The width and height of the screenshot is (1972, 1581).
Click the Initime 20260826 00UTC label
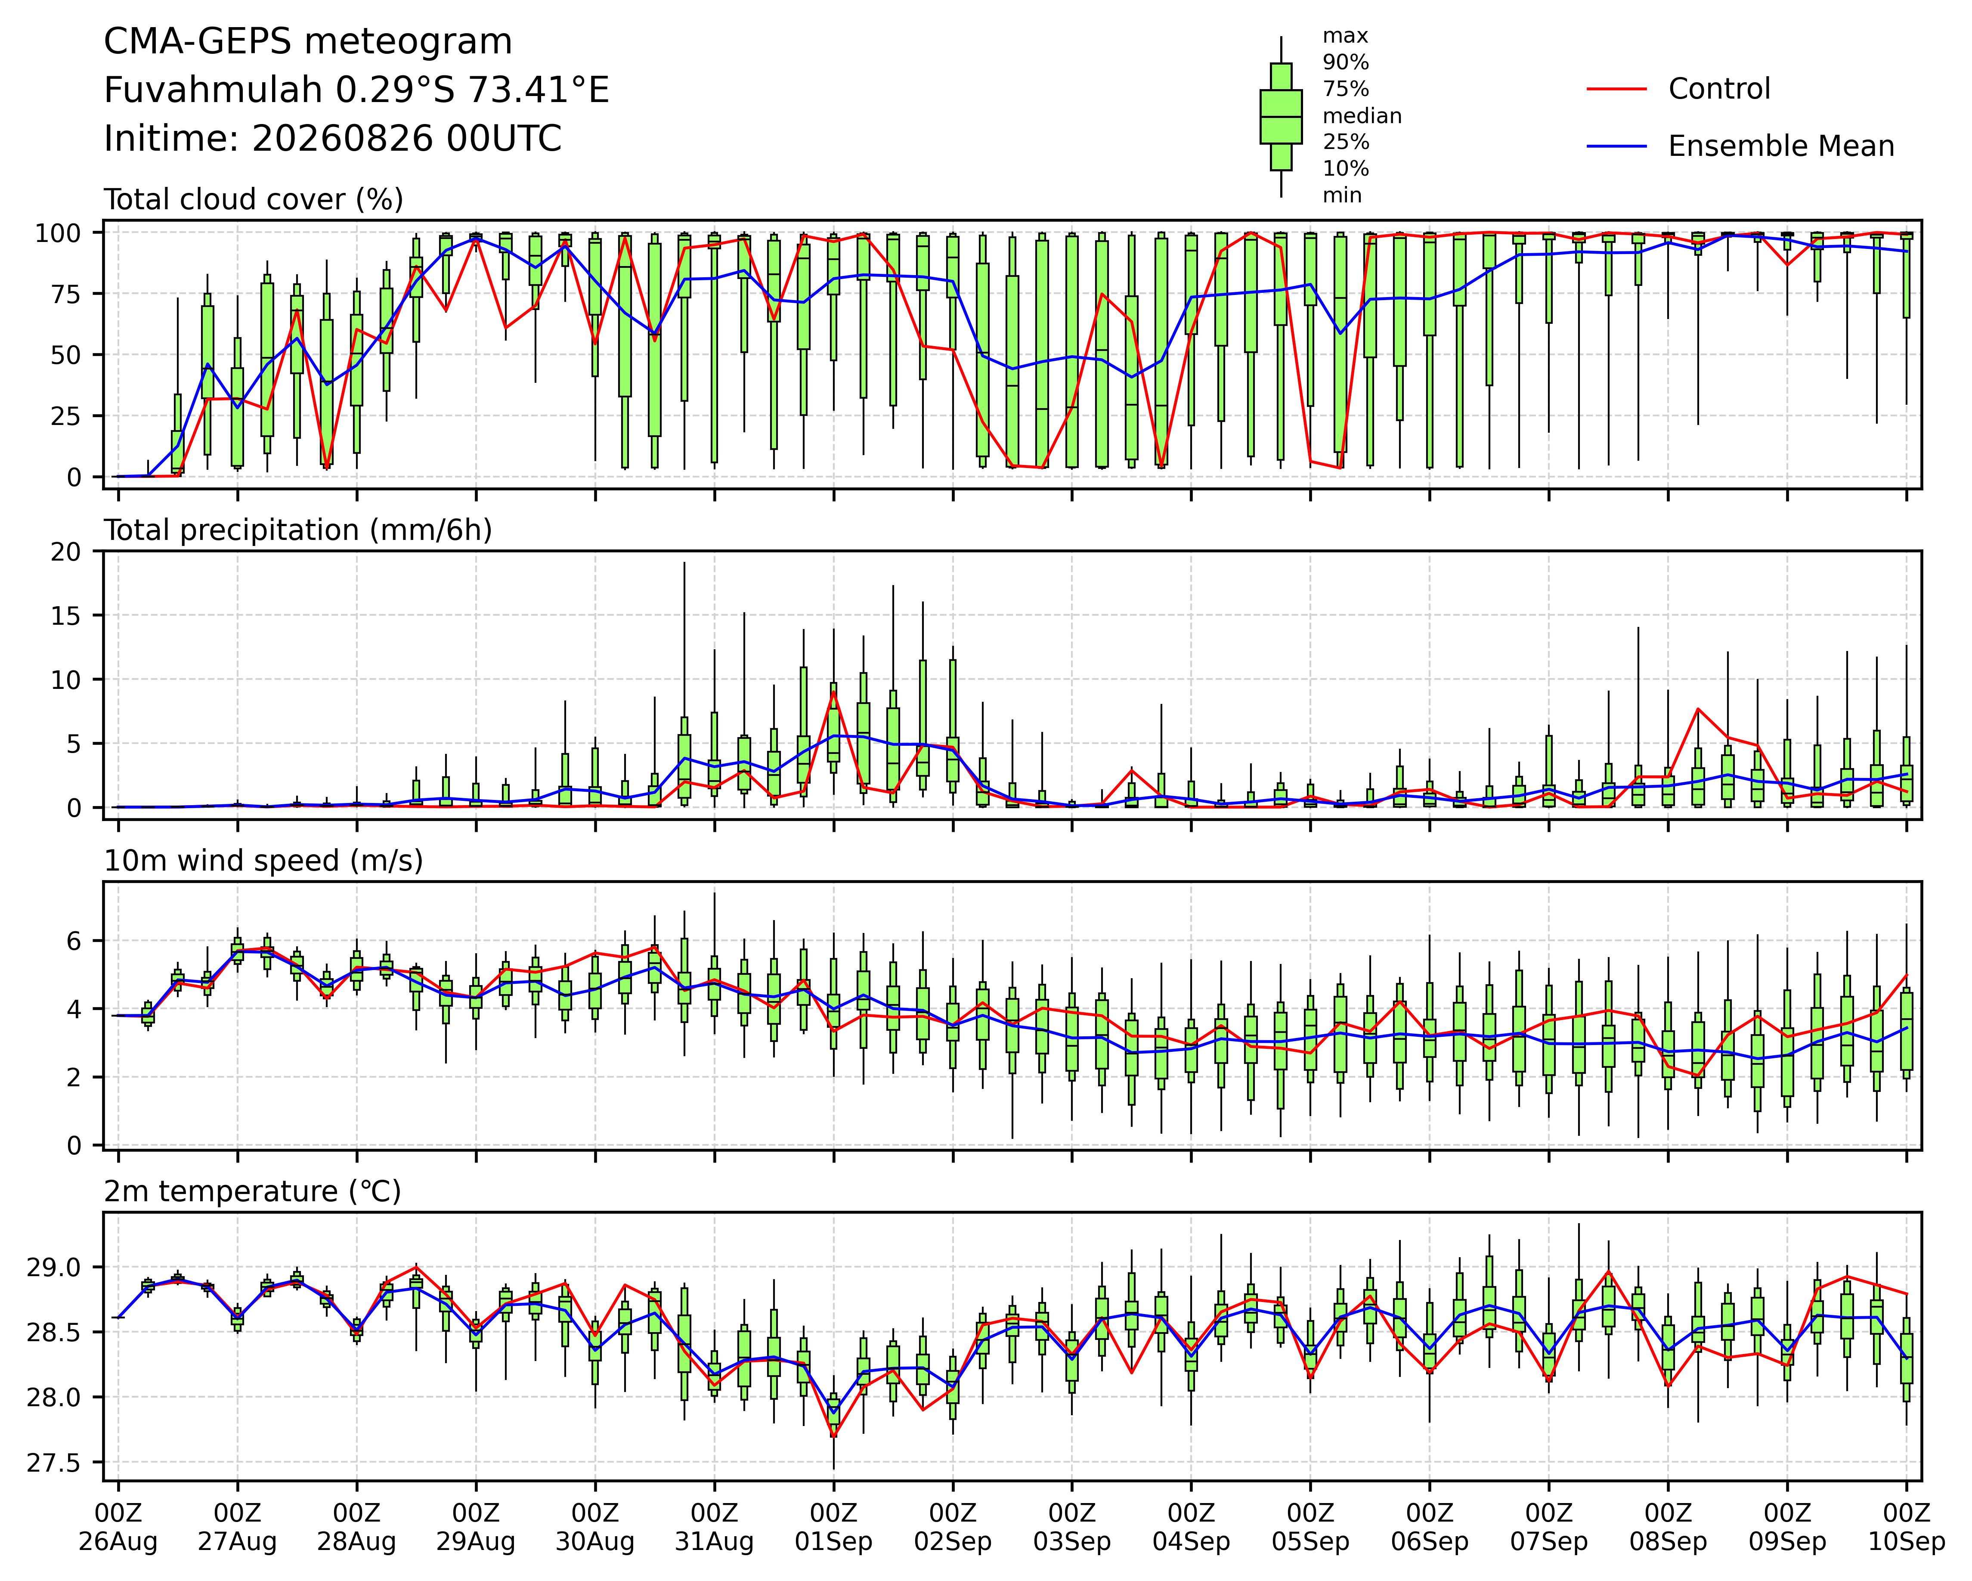(x=333, y=139)
